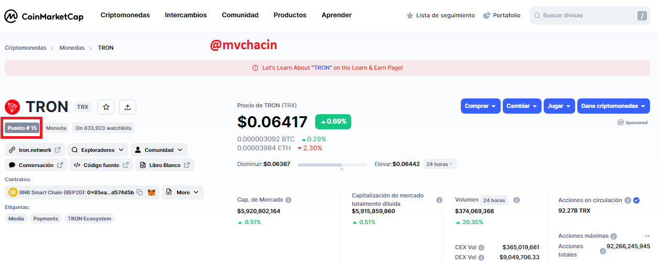Click the Media tag
Image resolution: width=659 pixels, height=266 pixels.
[16, 219]
